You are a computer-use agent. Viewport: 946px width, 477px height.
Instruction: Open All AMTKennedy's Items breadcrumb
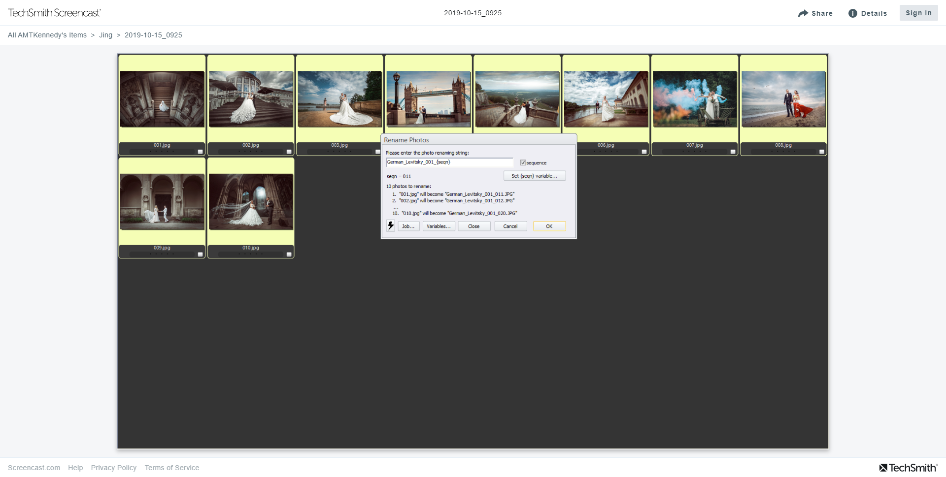click(x=47, y=35)
